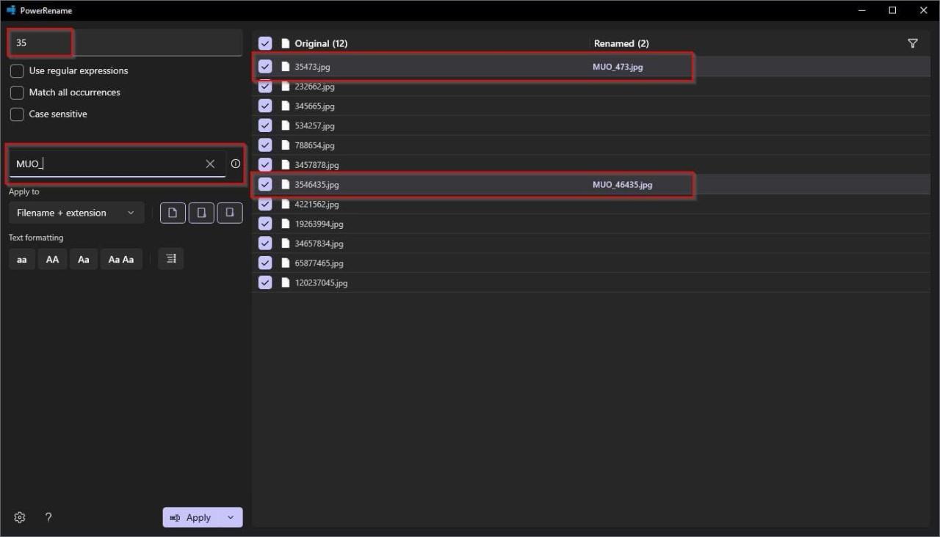Open PowerRename settings gear
The width and height of the screenshot is (940, 537).
(x=20, y=517)
